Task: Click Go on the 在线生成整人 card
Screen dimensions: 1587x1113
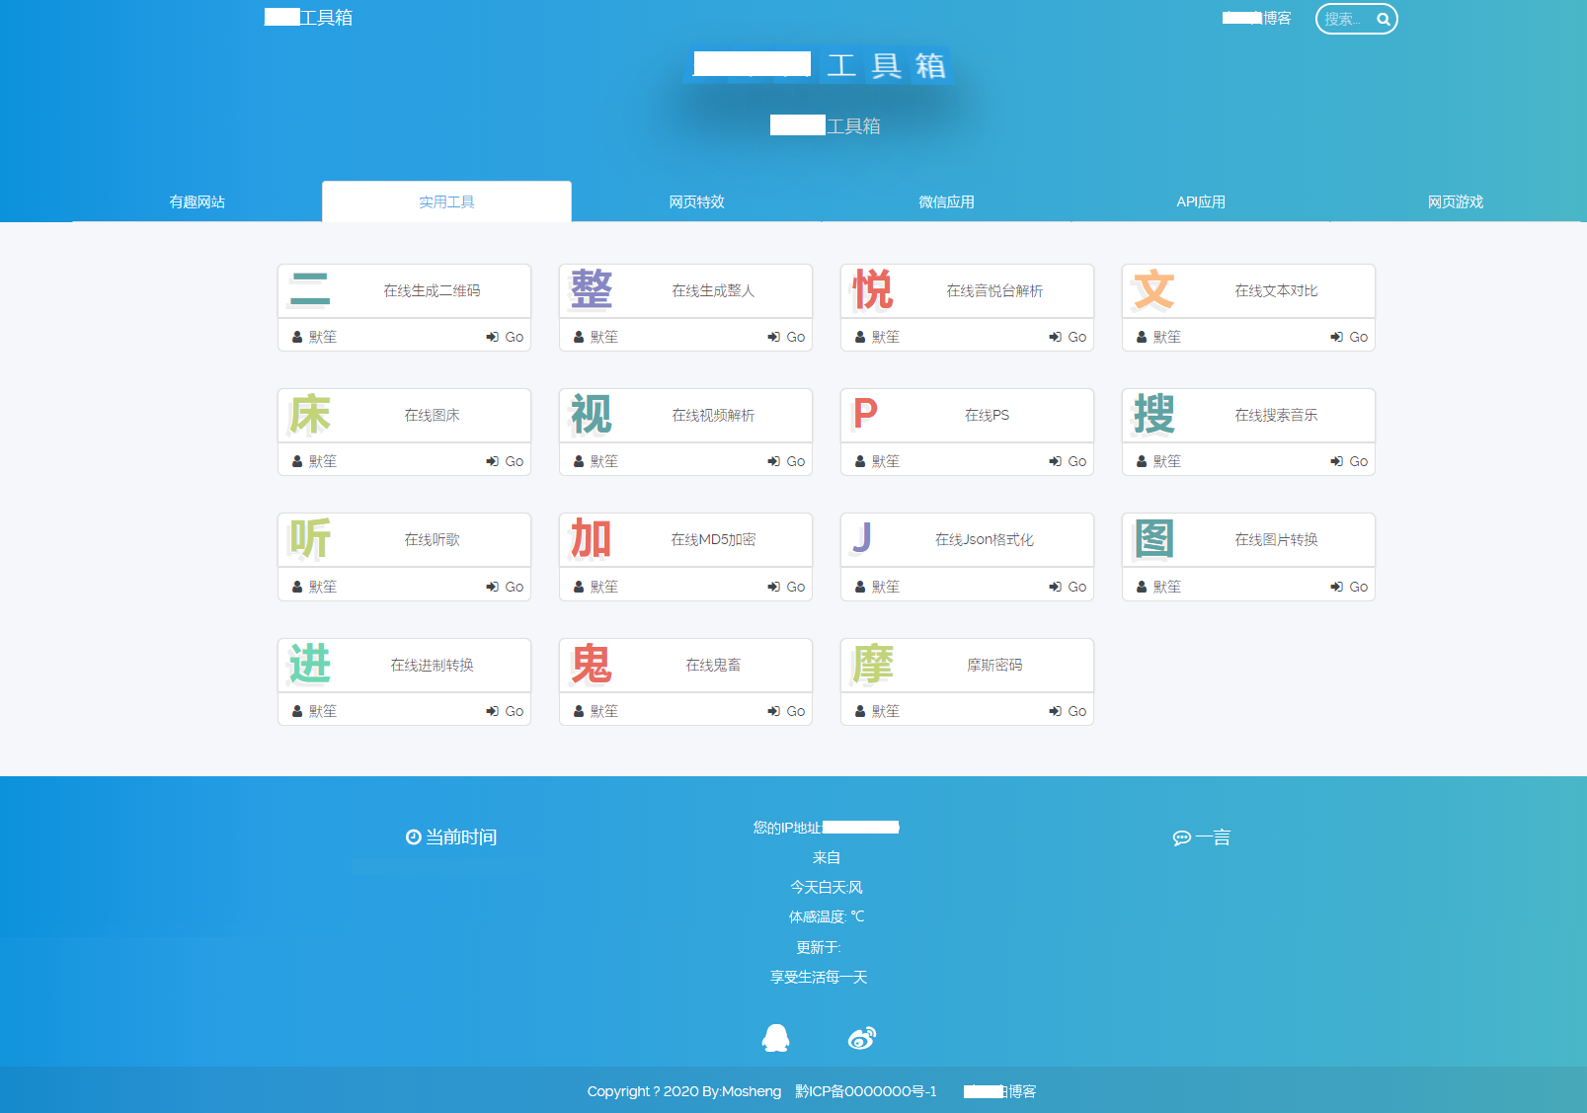Action: [x=786, y=337]
